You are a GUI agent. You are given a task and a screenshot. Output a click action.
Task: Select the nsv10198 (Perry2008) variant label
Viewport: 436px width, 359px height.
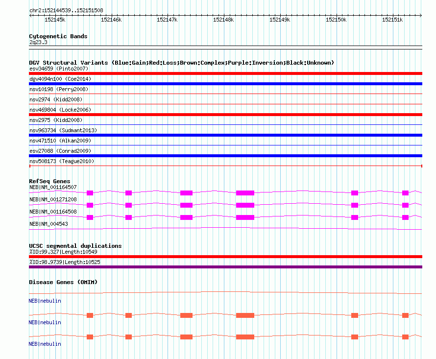pos(59,89)
